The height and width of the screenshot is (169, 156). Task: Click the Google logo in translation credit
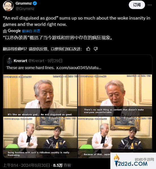14,31
